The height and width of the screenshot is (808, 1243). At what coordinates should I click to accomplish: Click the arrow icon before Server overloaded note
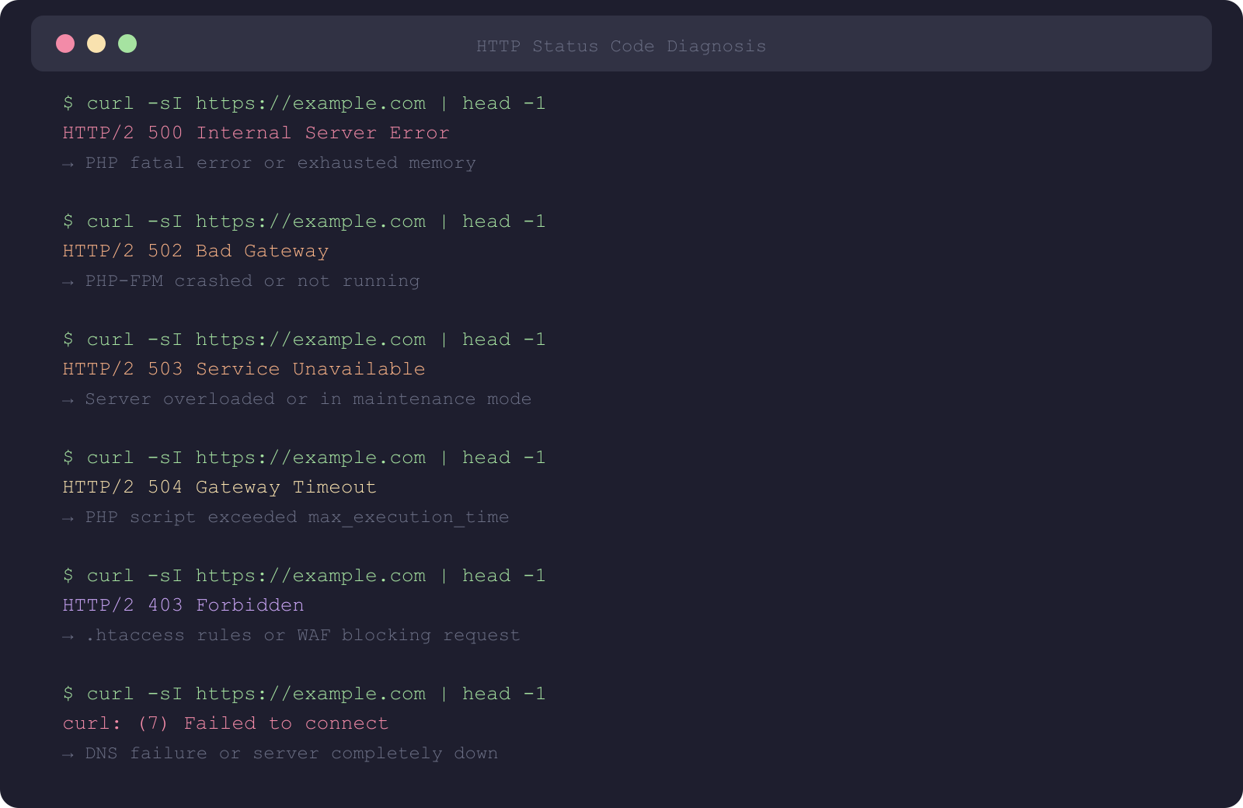coord(68,399)
